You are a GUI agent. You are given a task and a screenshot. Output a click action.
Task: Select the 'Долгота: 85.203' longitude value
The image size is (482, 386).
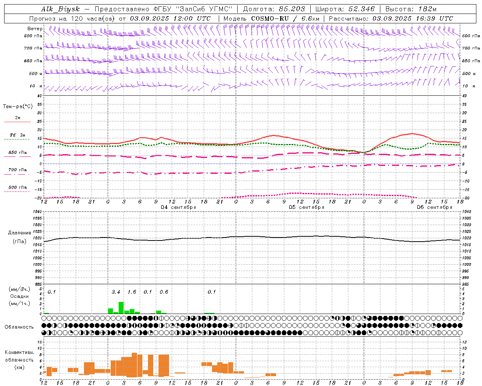pos(274,9)
